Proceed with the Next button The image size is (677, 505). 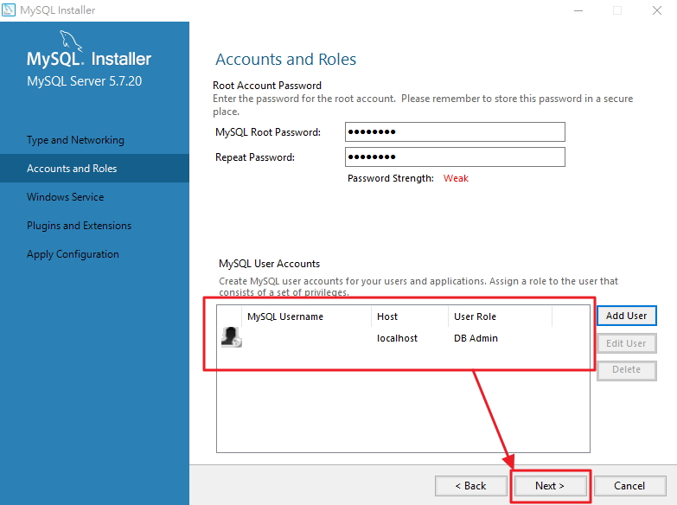pos(550,486)
